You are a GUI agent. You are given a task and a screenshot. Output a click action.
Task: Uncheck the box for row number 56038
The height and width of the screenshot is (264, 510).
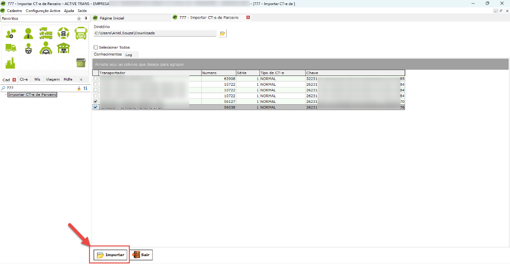coord(96,107)
